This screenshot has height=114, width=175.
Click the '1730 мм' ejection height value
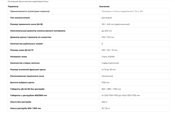tap(105, 82)
